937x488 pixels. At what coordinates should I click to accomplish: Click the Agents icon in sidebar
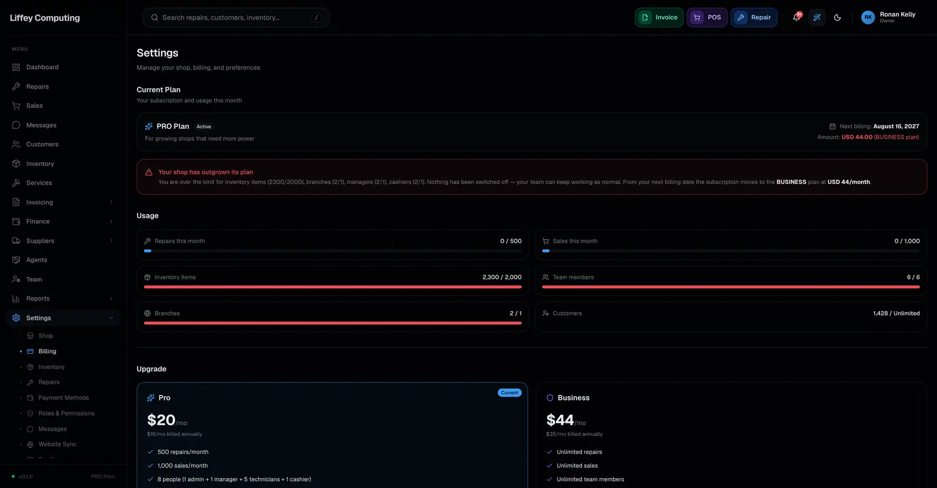[x=16, y=260]
